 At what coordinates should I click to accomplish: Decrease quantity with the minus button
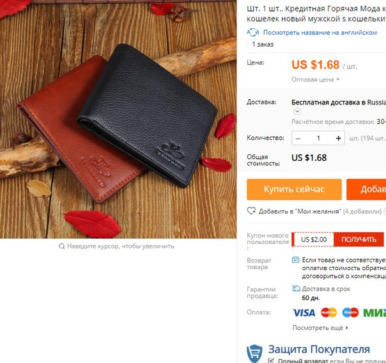[x=298, y=138]
